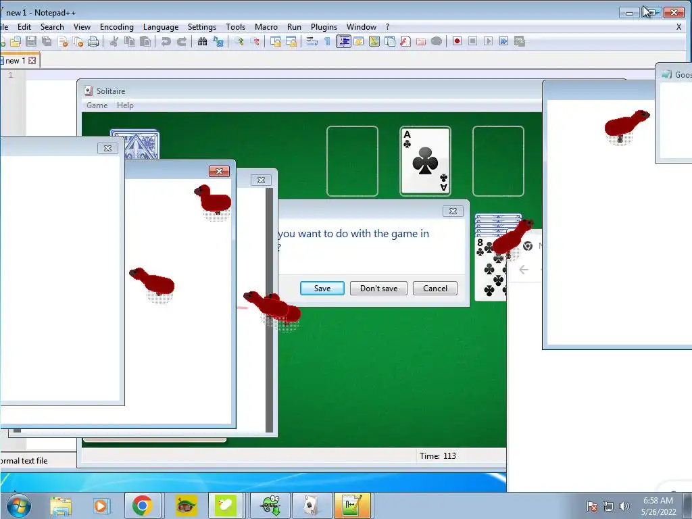Open the question mark help menu

coord(387,27)
